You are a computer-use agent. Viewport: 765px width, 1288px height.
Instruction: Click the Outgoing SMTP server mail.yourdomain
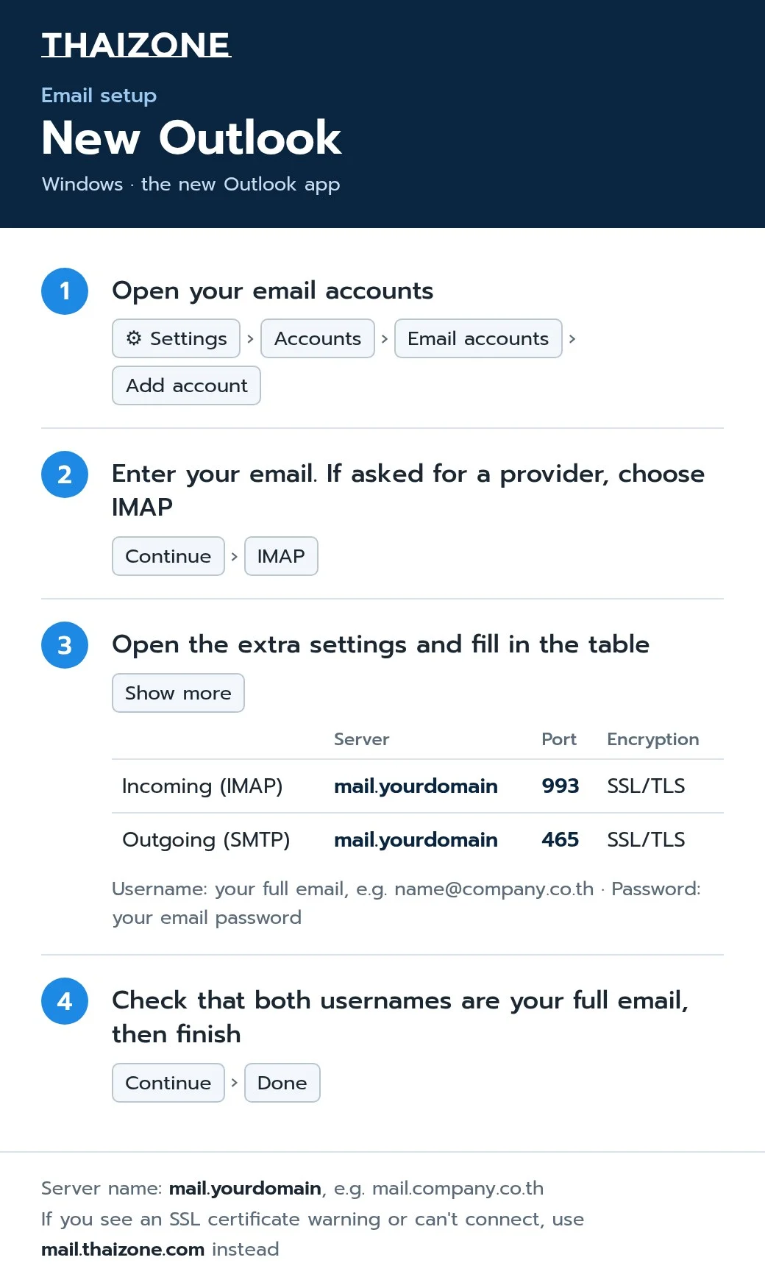pyautogui.click(x=416, y=840)
